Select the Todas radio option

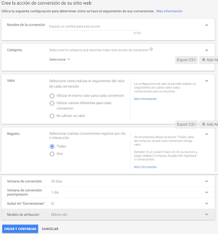point(52,146)
